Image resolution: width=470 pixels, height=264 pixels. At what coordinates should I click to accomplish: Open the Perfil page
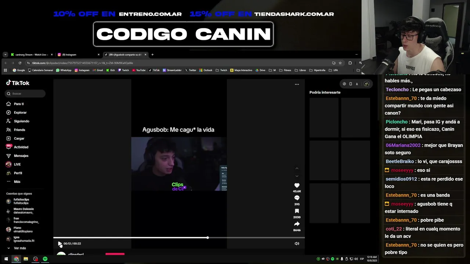tap(14, 173)
